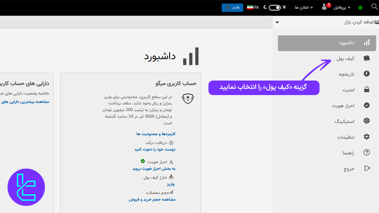Click the verification checkmark badge icon

(367, 105)
